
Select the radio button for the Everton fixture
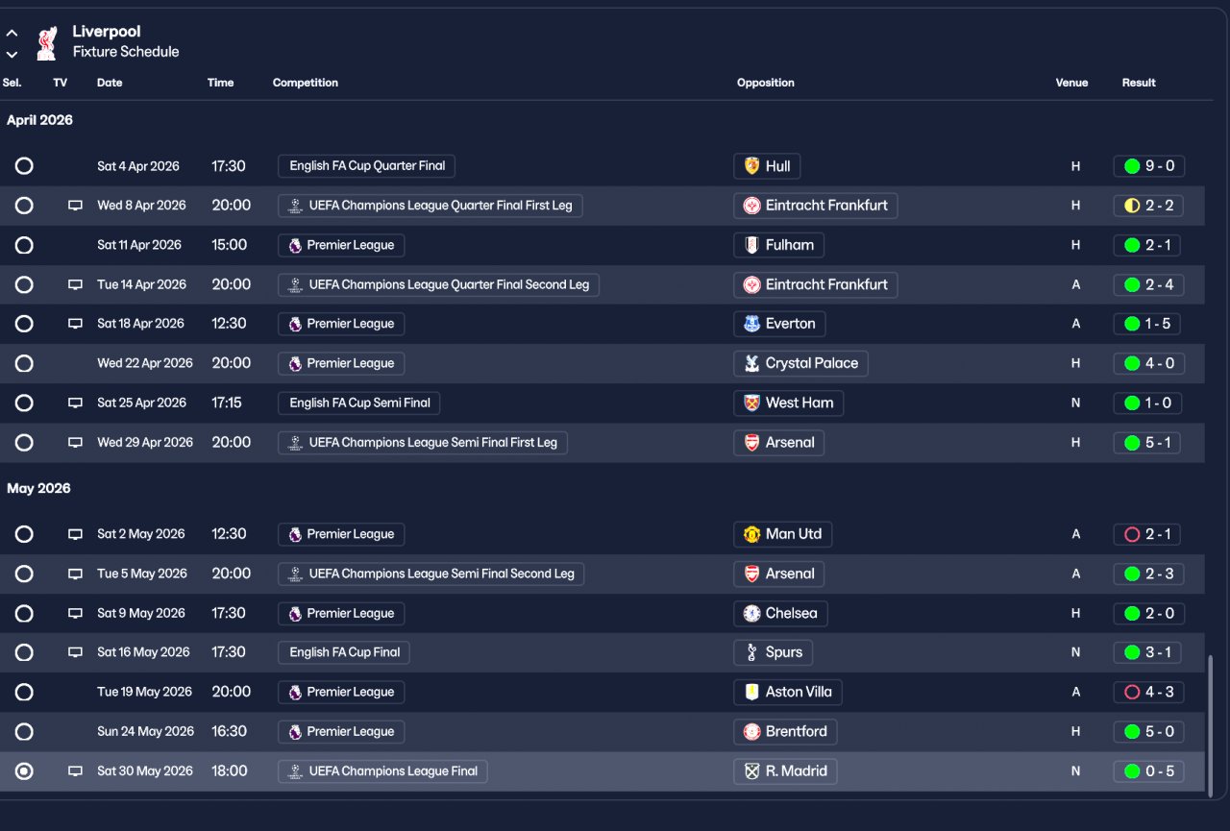click(x=24, y=324)
